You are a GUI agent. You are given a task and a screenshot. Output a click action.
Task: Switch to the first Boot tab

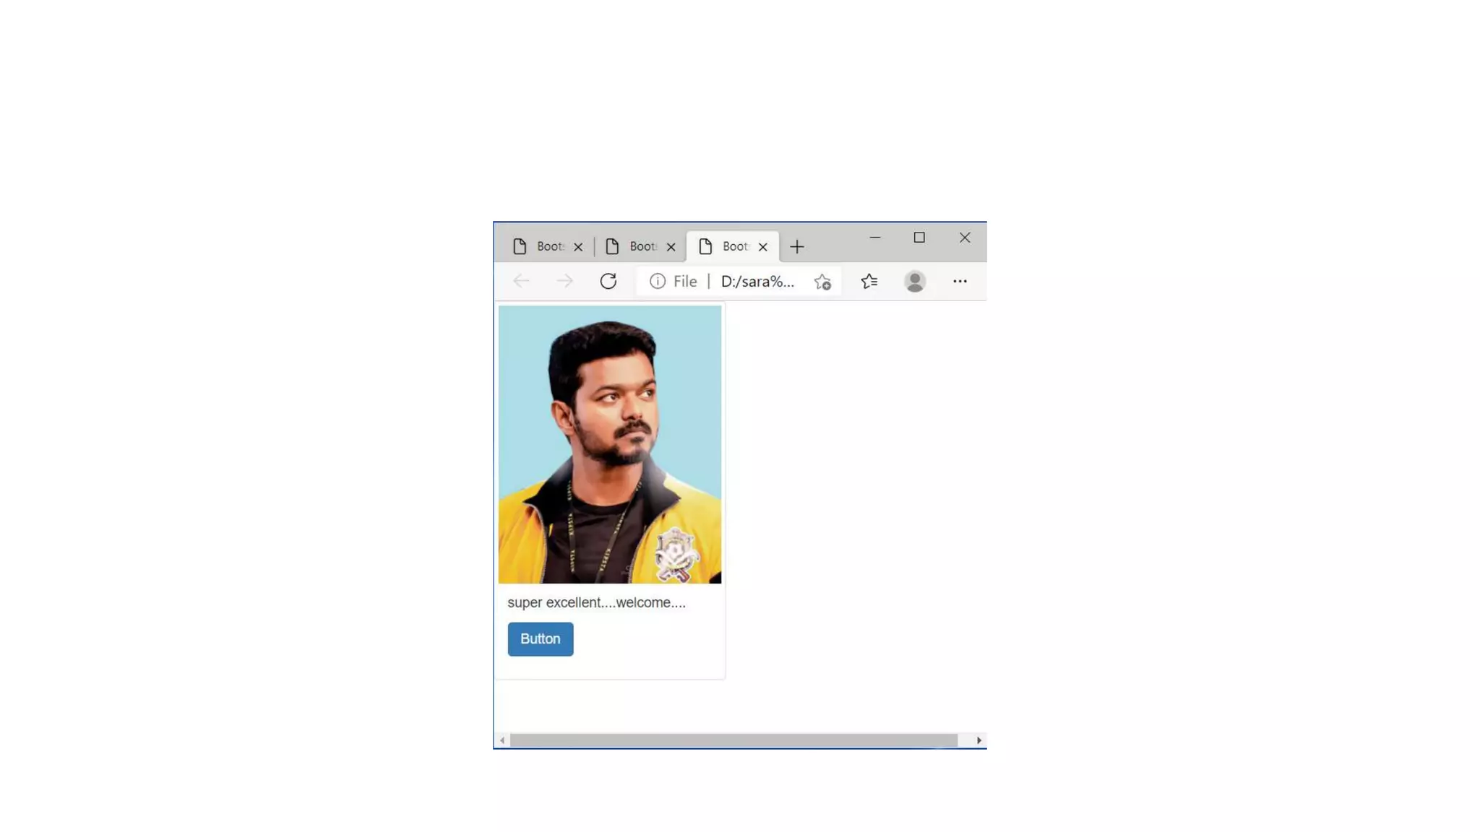[541, 247]
